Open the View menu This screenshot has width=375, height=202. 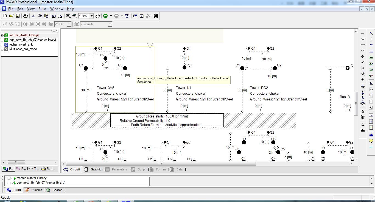(x=31, y=9)
